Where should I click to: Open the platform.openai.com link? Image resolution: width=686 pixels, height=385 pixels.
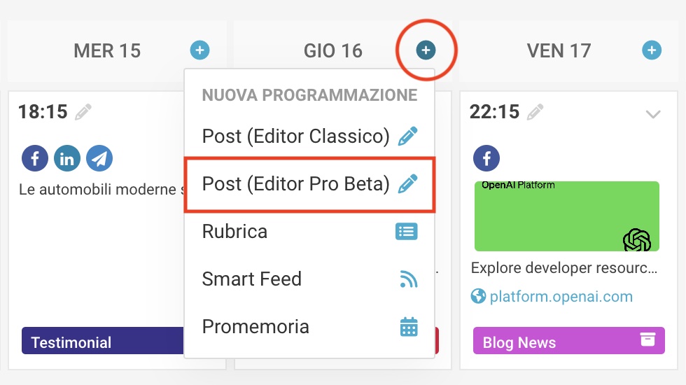[561, 296]
